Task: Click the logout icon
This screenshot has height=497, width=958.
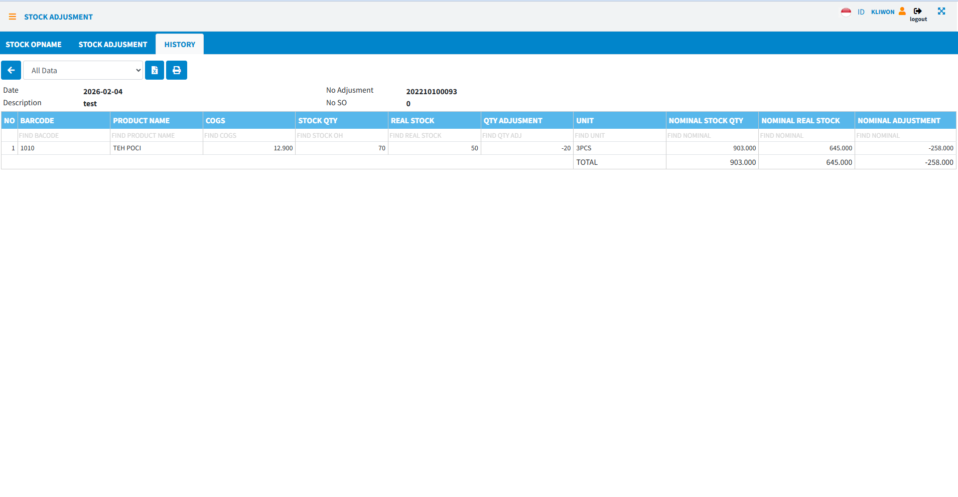Action: click(x=918, y=11)
